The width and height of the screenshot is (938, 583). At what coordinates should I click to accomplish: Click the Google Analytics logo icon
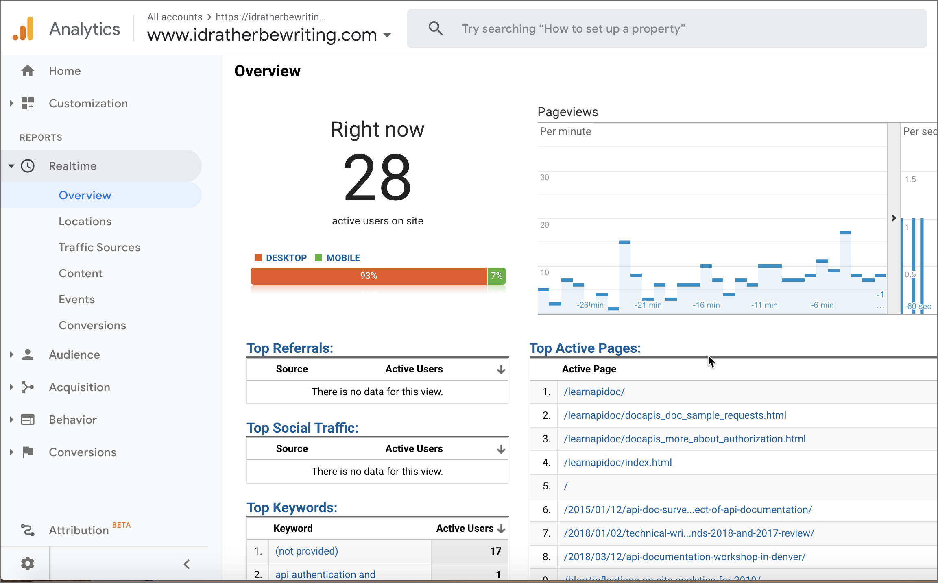point(24,28)
